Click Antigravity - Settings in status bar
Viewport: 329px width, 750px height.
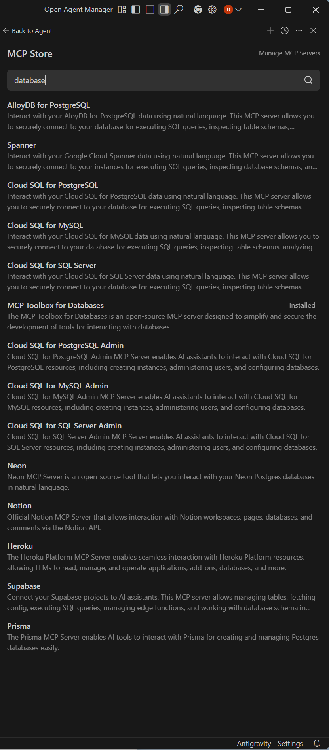pyautogui.click(x=270, y=743)
